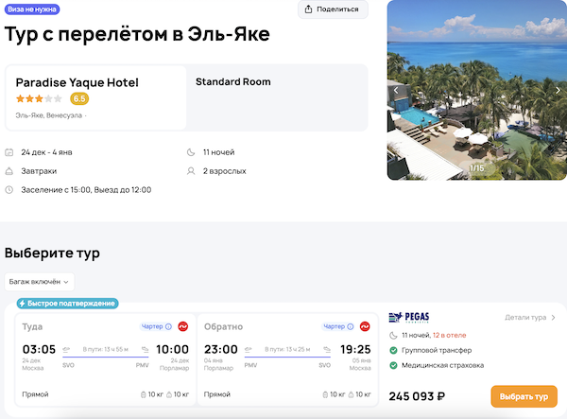Go to next hotel photo arrow

[x=558, y=91]
